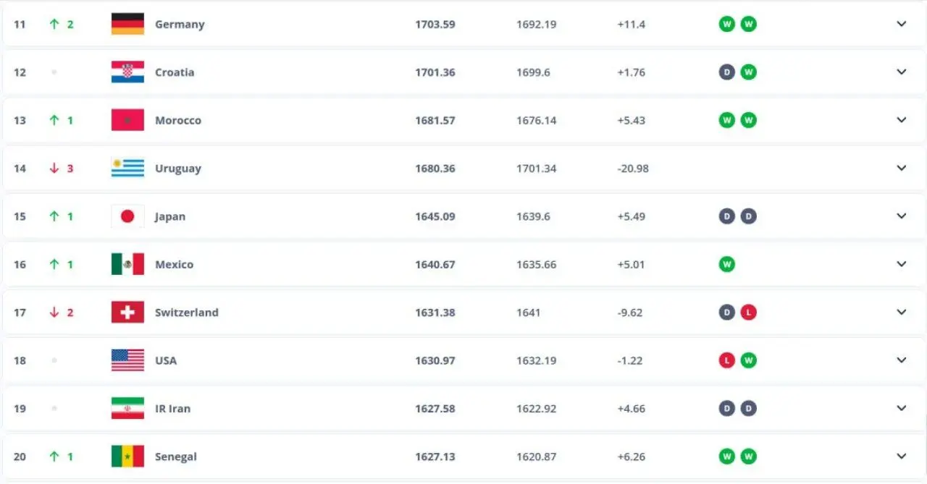The image size is (927, 484).
Task: Expand the Germany row chevron
Action: click(902, 24)
